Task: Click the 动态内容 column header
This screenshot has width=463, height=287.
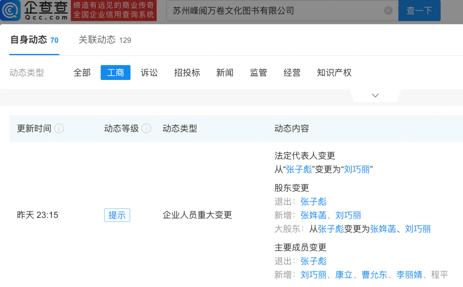Action: tap(292, 128)
